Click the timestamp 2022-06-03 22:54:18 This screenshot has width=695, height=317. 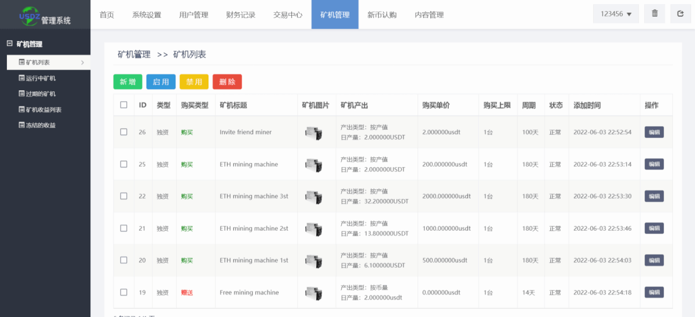point(602,292)
